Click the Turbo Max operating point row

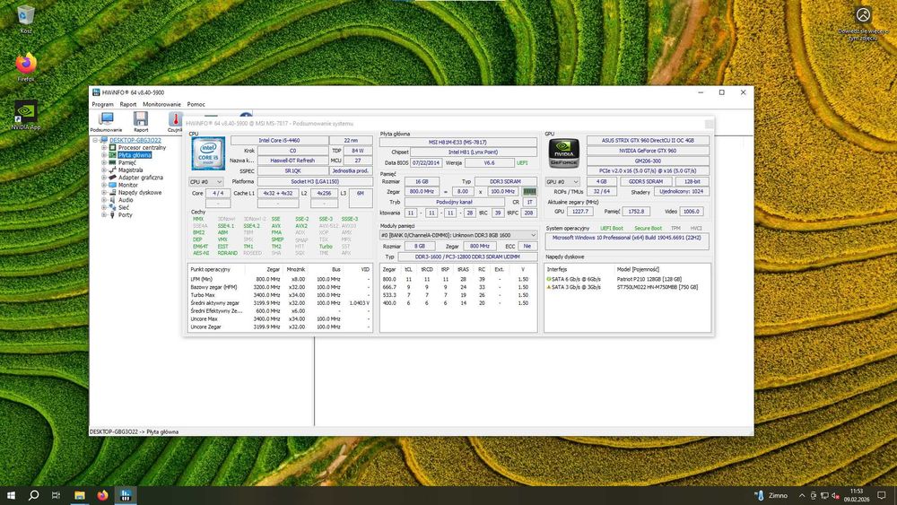[280, 295]
